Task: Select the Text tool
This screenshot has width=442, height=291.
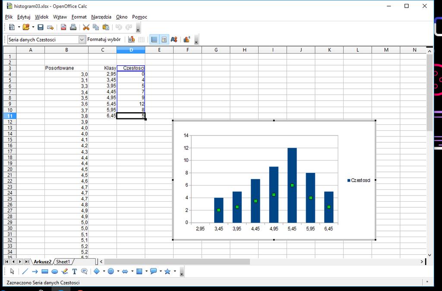Action: pyautogui.click(x=74, y=271)
